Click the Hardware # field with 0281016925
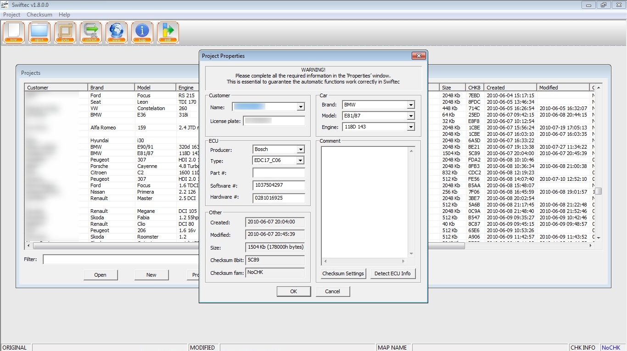627x351 pixels. coord(279,198)
